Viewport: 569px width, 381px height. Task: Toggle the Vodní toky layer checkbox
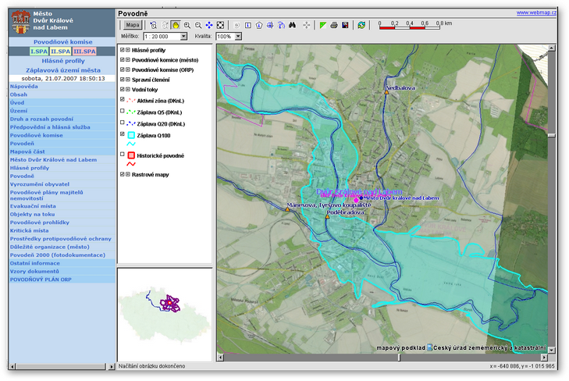pyautogui.click(x=123, y=89)
